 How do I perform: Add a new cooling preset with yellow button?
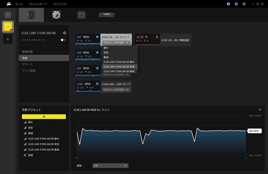click(x=44, y=117)
